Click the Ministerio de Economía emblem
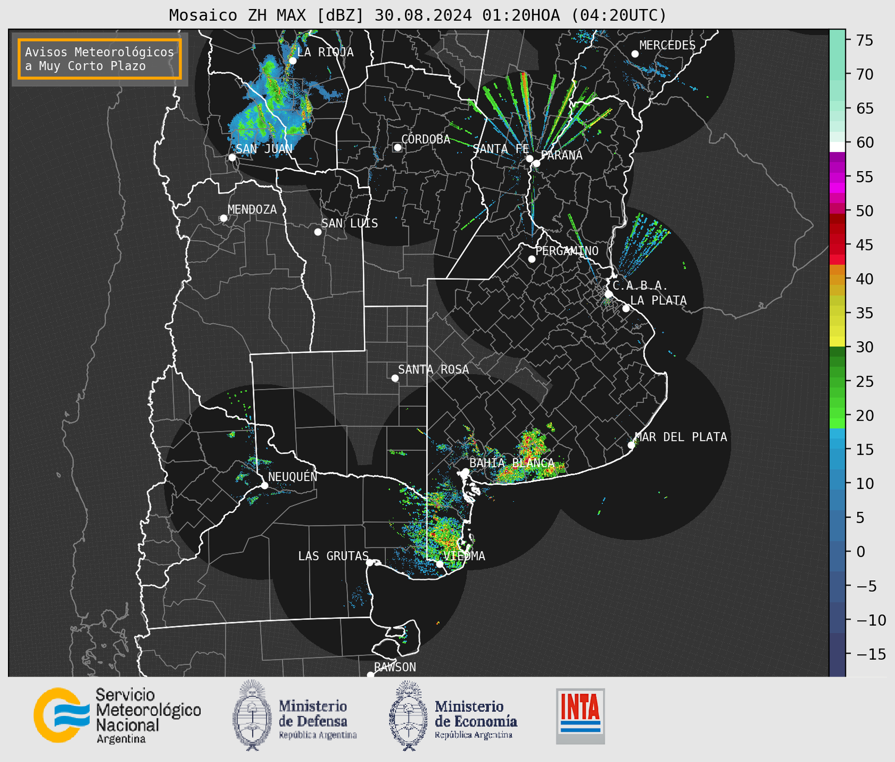The width and height of the screenshot is (895, 762). (x=408, y=715)
